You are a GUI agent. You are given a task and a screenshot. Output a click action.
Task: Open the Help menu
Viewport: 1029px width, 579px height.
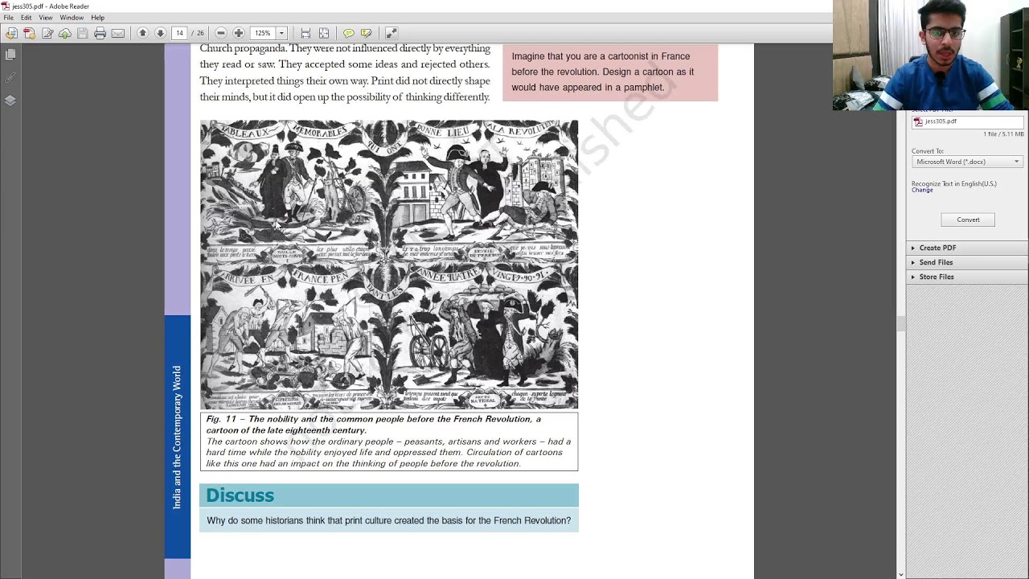(x=97, y=18)
